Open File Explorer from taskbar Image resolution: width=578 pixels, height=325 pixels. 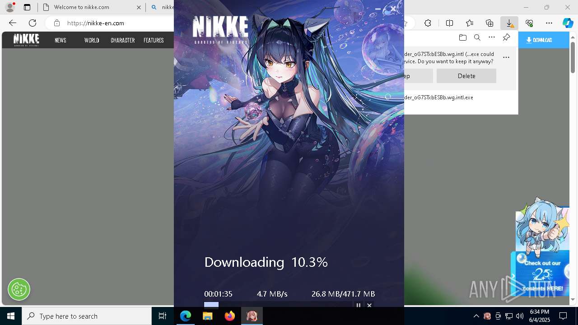(x=208, y=316)
